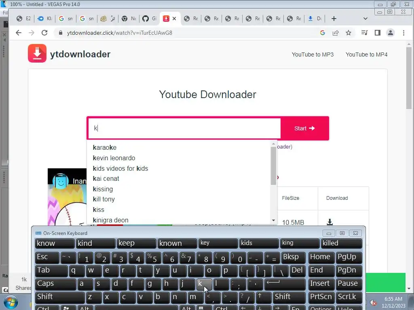Click the page vertical scrollbar thumb
This screenshot has height=310, width=414.
point(409,78)
